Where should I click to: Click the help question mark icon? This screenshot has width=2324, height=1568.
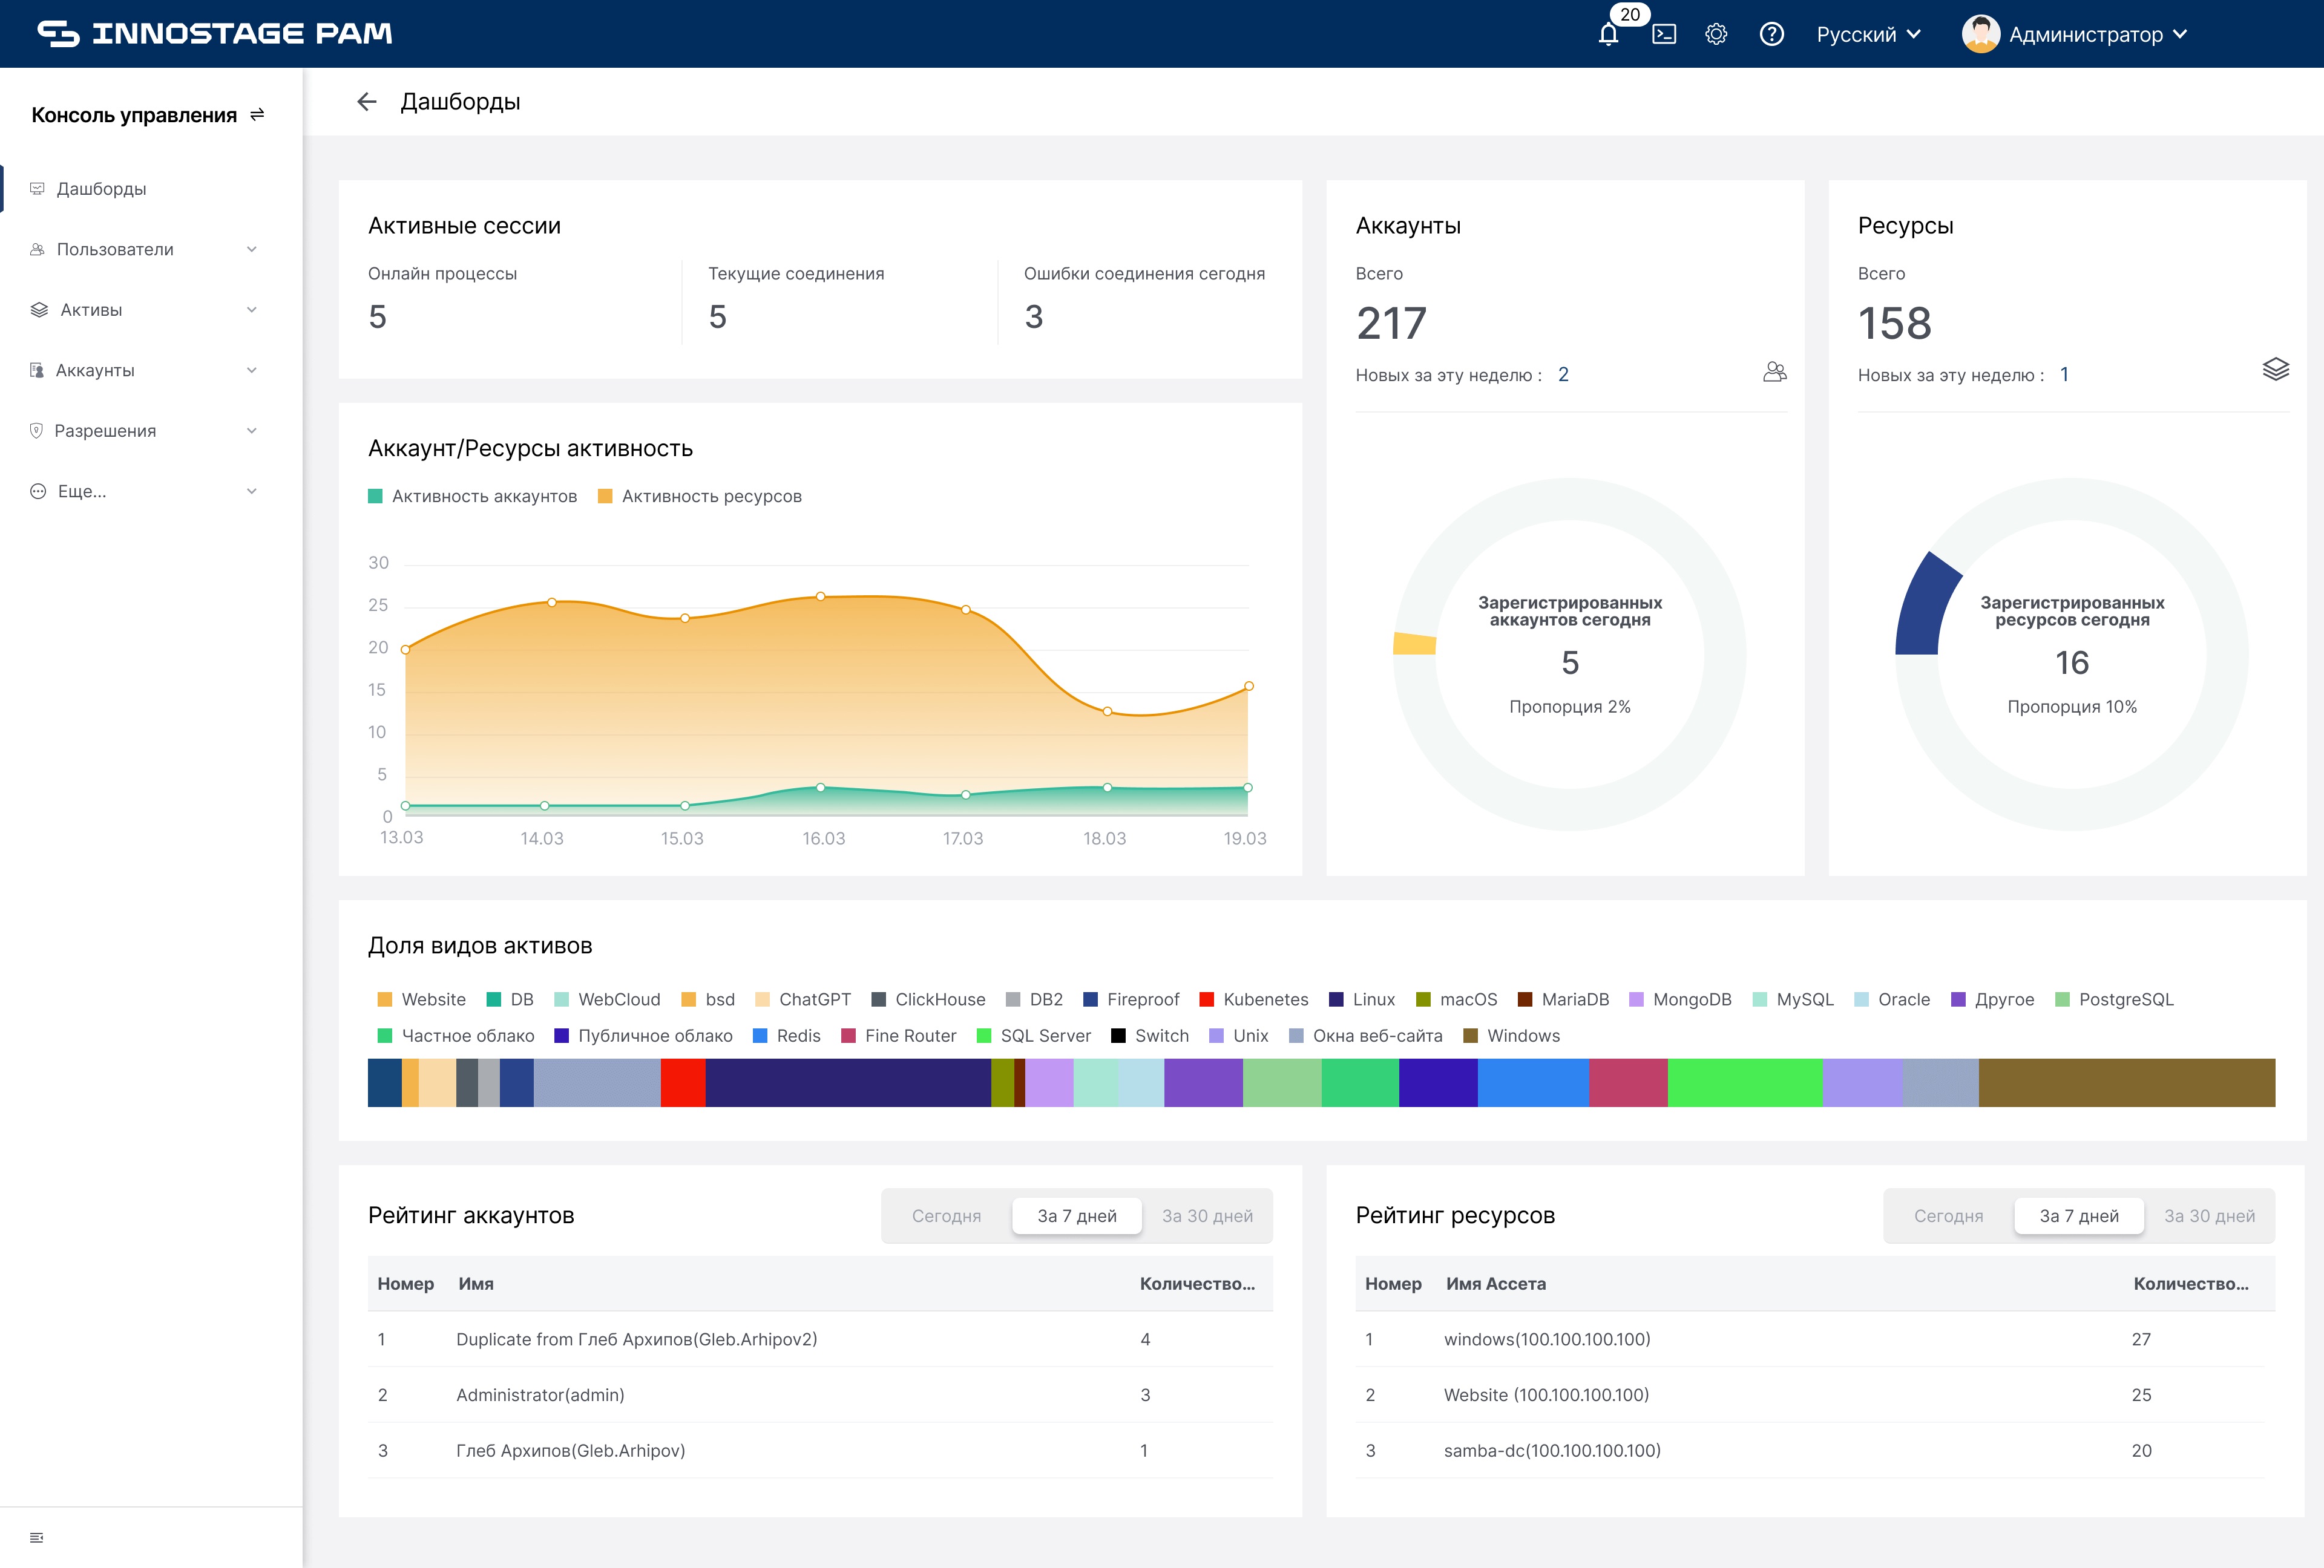tap(1771, 35)
